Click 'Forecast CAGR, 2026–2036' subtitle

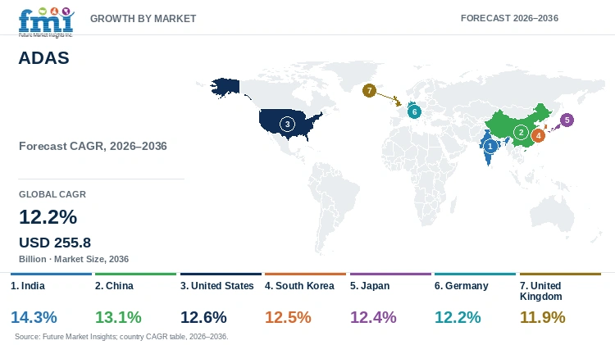[93, 146]
